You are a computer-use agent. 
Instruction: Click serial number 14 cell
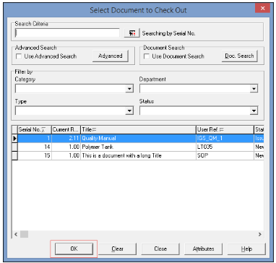35,147
